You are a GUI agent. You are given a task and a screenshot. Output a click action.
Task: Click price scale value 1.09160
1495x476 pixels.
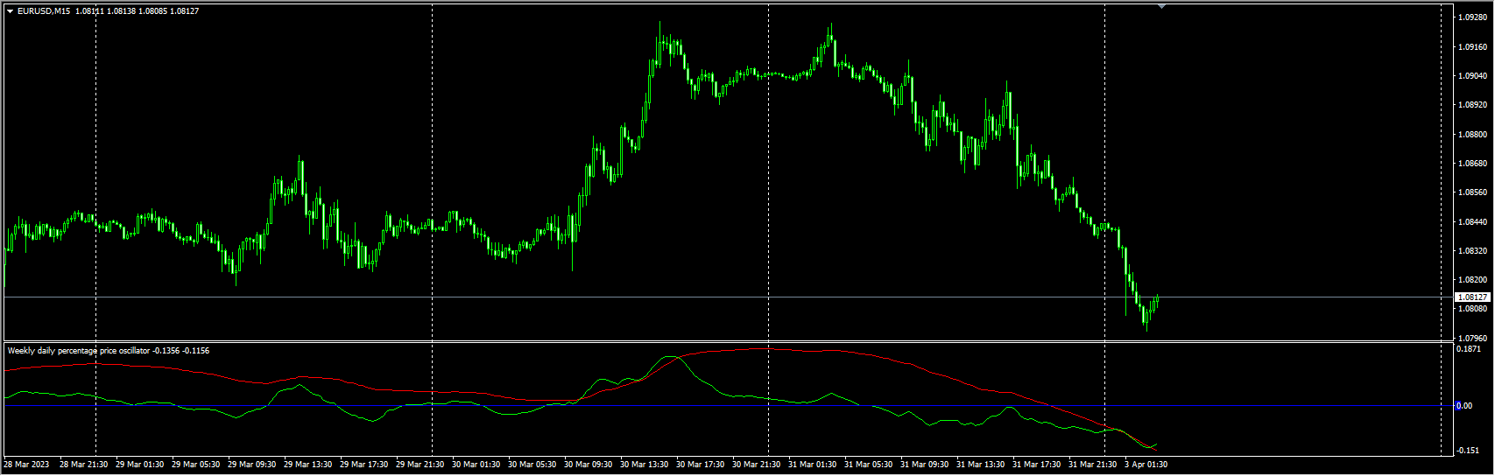[x=1471, y=47]
